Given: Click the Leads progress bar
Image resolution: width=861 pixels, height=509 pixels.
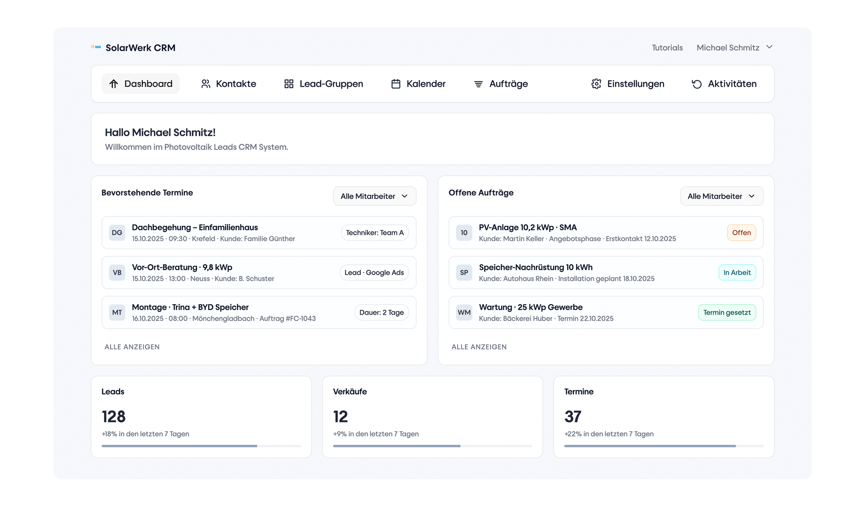Looking at the screenshot, I should (x=201, y=446).
